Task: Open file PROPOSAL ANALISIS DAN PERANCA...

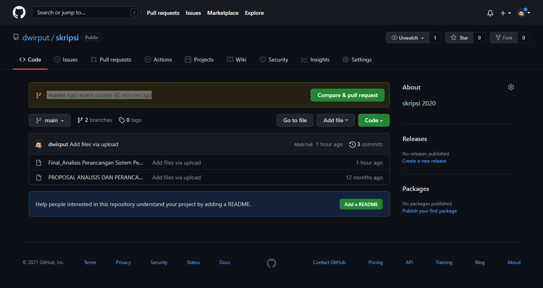Action: click(96, 177)
